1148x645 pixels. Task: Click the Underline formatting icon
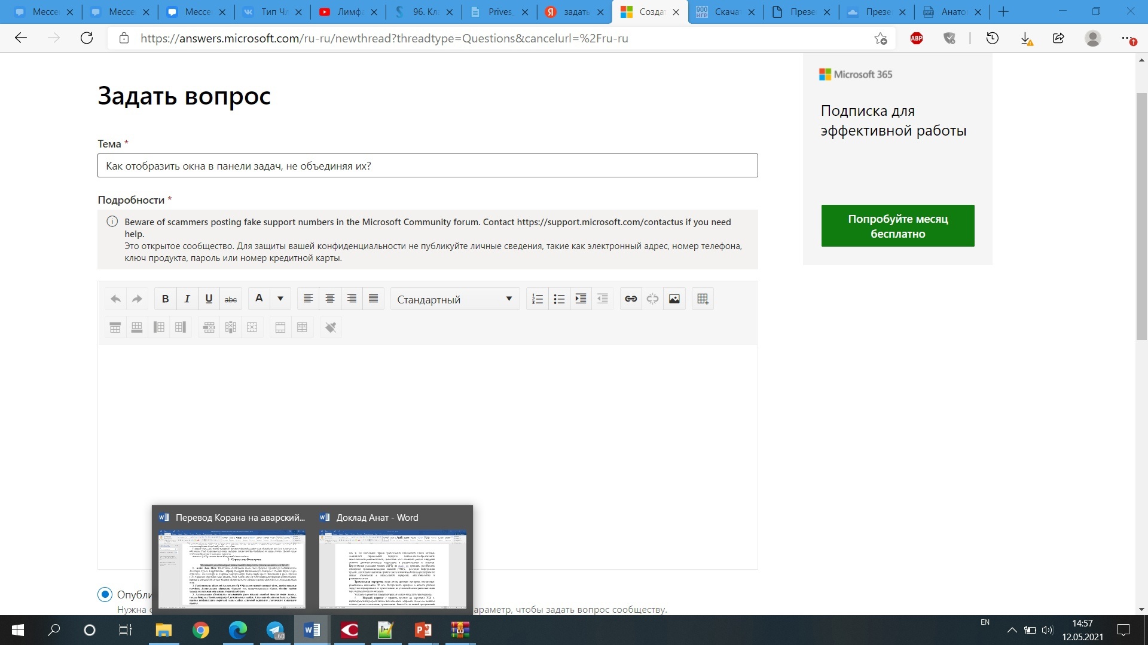(208, 299)
